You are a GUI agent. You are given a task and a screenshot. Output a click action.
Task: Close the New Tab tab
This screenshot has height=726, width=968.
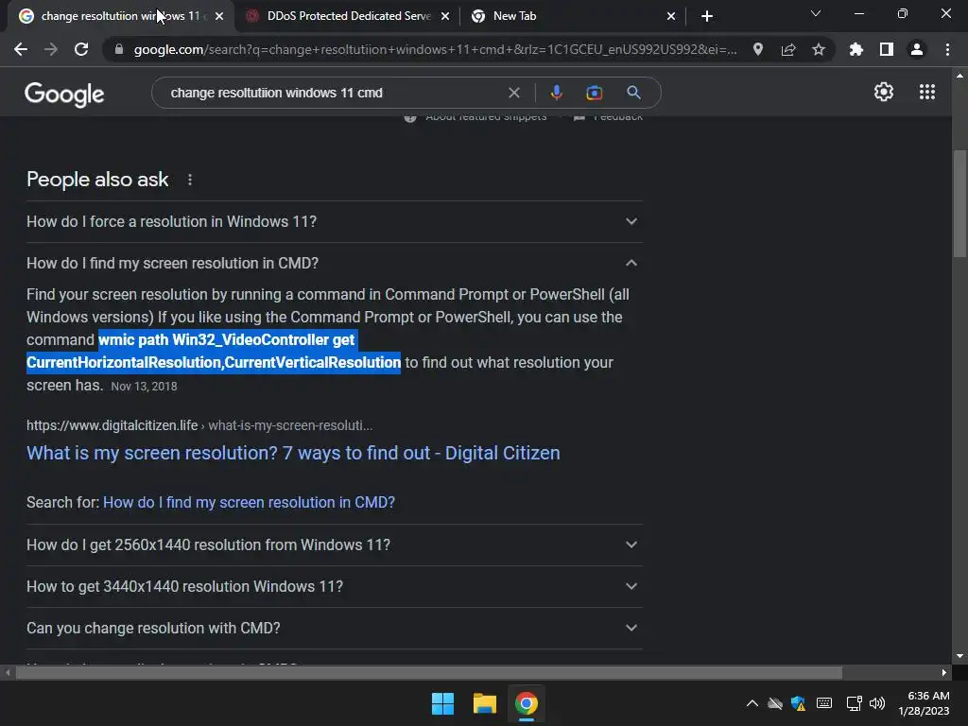click(x=671, y=17)
